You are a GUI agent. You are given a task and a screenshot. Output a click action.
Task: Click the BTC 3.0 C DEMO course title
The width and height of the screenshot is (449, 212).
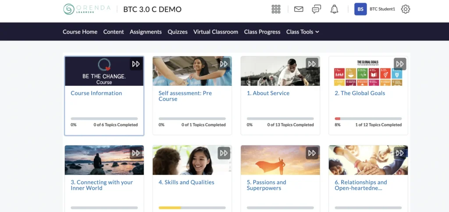click(152, 9)
